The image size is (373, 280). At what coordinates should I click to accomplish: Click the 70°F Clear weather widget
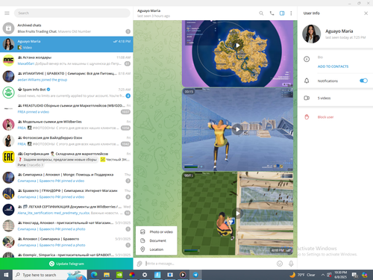(302, 275)
